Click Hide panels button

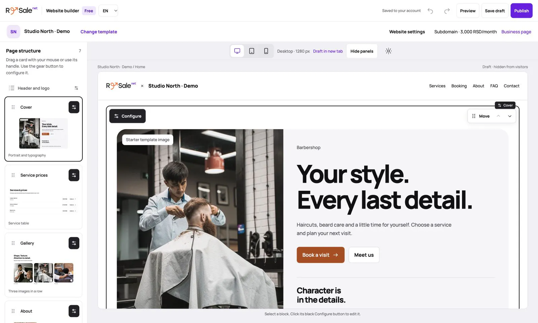tap(362, 51)
